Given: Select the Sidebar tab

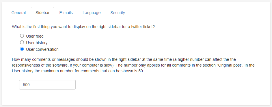Looking at the screenshot, I should click(42, 13).
